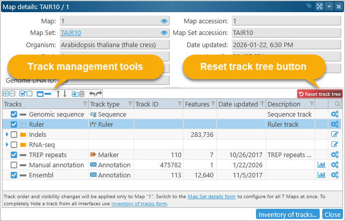Tick the RNA-seq folder checkbox
Image resolution: width=345 pixels, height=221 pixels.
click(x=14, y=144)
